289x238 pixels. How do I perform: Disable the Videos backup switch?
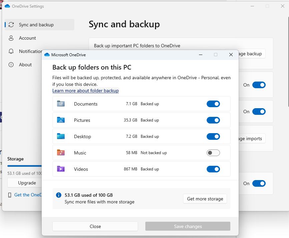coord(213,169)
